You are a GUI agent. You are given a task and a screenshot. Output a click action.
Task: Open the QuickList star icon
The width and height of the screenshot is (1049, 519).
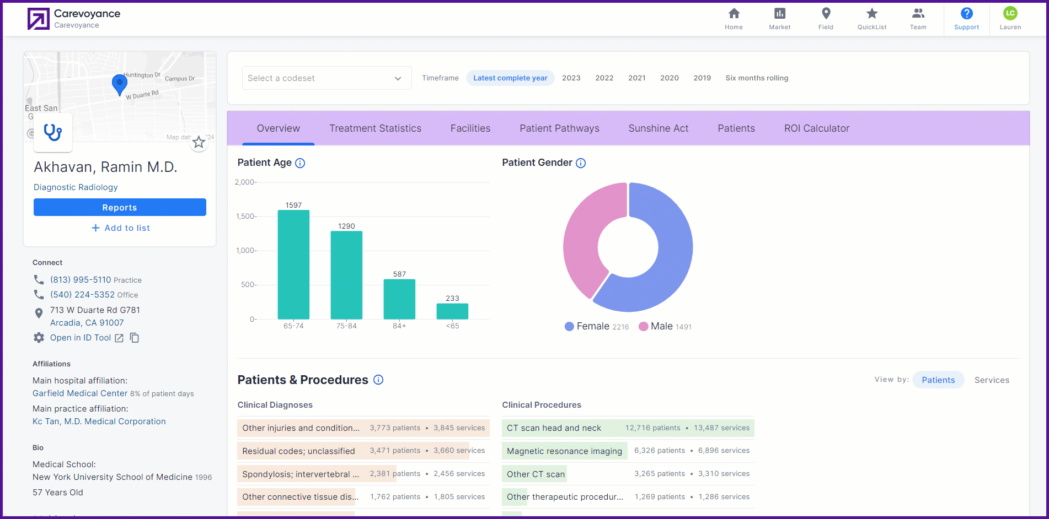click(871, 13)
